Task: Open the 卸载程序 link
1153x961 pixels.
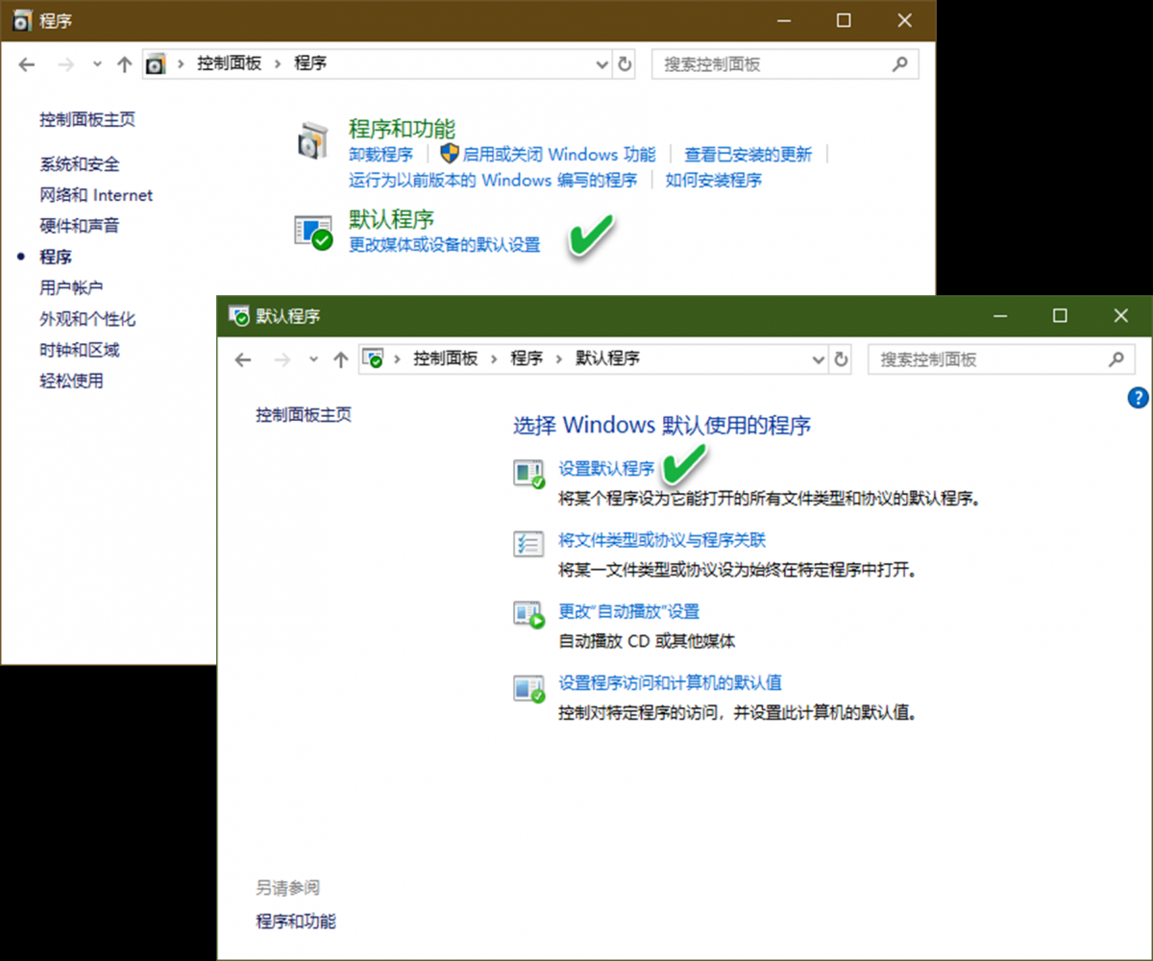Action: [380, 154]
